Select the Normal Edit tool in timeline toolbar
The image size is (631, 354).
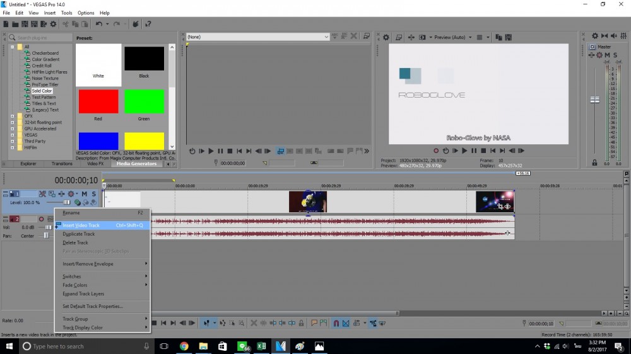point(206,323)
